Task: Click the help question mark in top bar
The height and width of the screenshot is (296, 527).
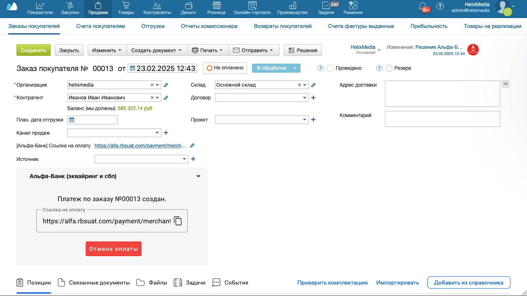Action: [440, 7]
